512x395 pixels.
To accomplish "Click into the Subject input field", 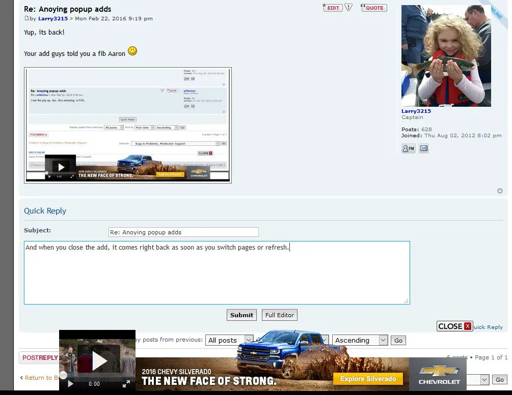I will tap(183, 232).
